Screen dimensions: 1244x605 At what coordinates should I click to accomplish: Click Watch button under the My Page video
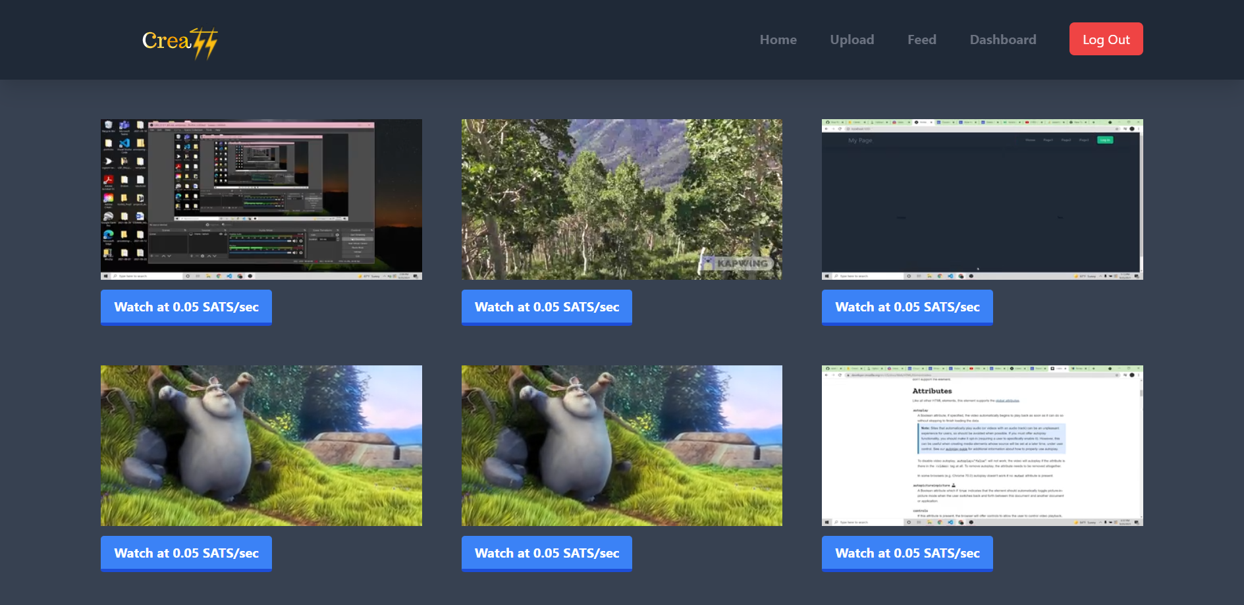907,307
